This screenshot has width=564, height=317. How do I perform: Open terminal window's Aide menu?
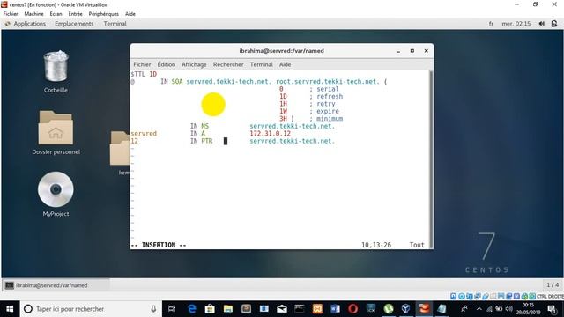point(285,64)
